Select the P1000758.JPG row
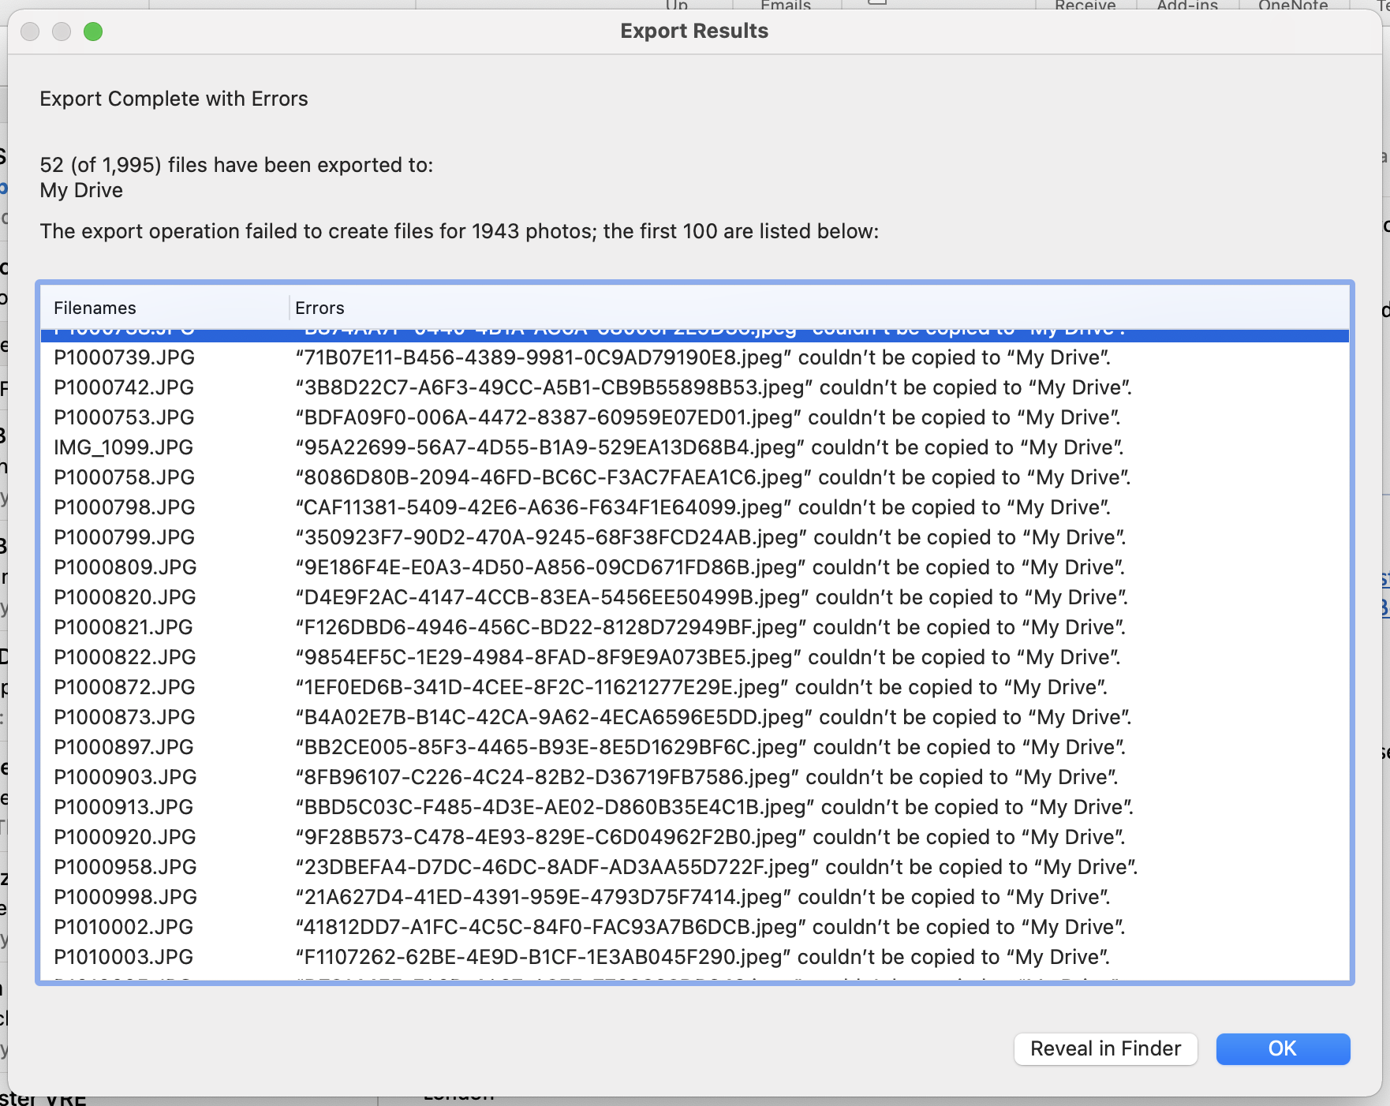 (x=695, y=477)
